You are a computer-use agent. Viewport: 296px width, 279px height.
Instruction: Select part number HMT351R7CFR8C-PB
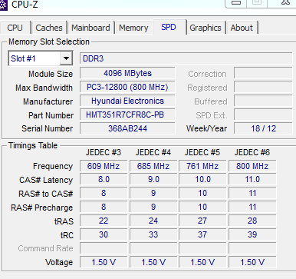pyautogui.click(x=127, y=115)
